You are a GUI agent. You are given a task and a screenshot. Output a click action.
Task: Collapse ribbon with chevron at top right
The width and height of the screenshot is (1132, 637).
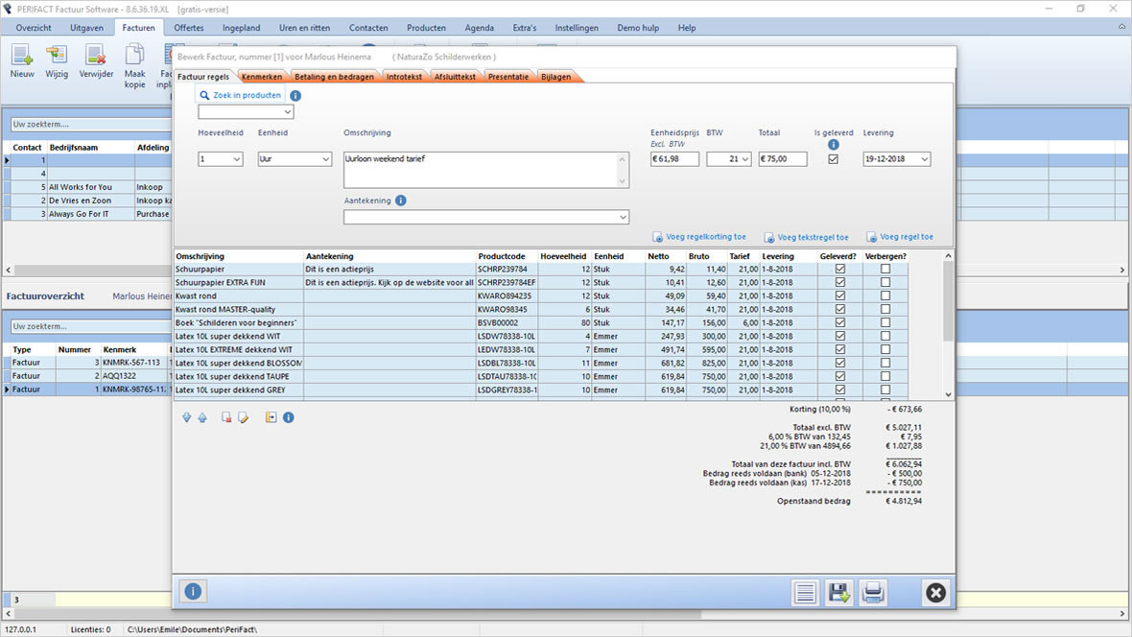pyautogui.click(x=1121, y=27)
